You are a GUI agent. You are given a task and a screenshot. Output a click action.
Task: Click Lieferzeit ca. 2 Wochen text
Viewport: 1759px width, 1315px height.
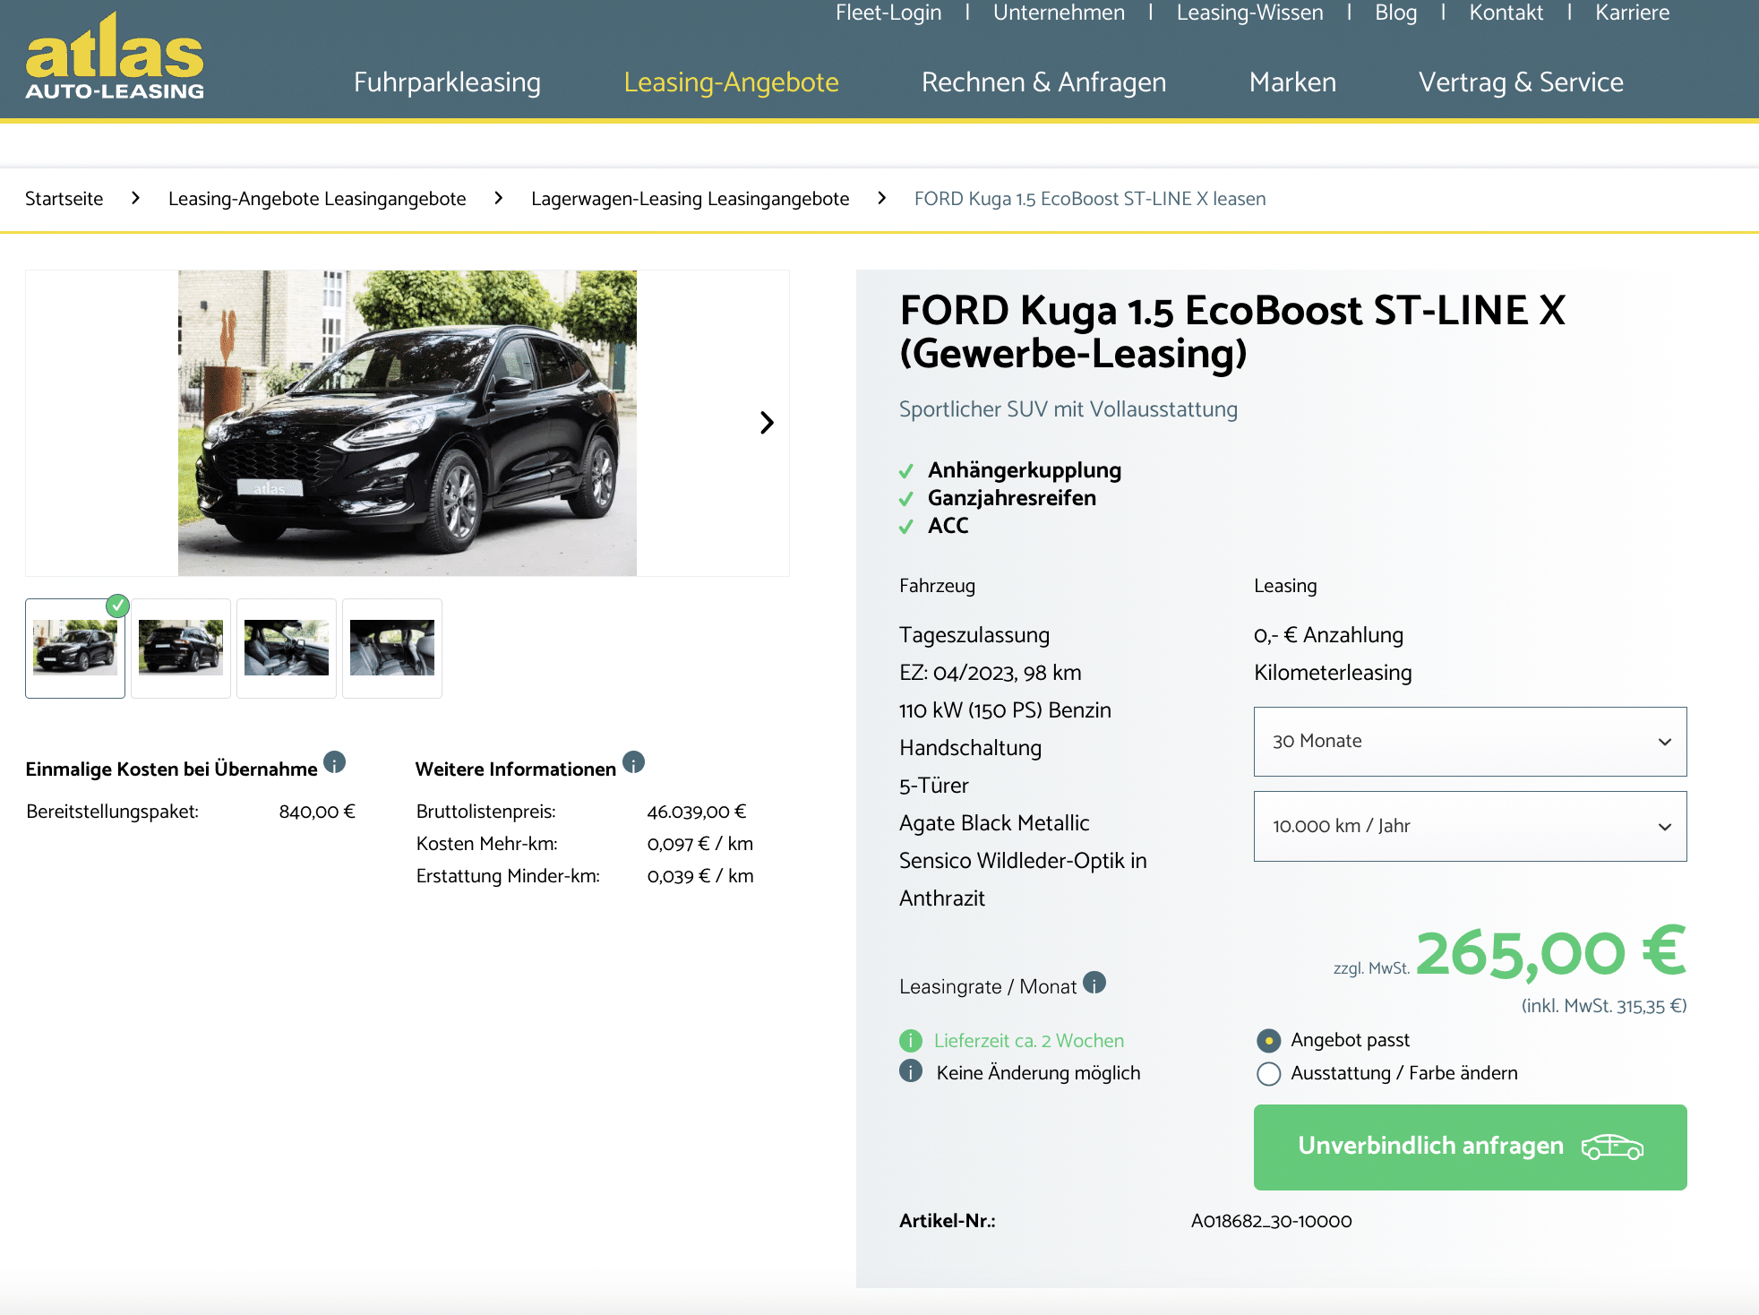(x=1029, y=1041)
